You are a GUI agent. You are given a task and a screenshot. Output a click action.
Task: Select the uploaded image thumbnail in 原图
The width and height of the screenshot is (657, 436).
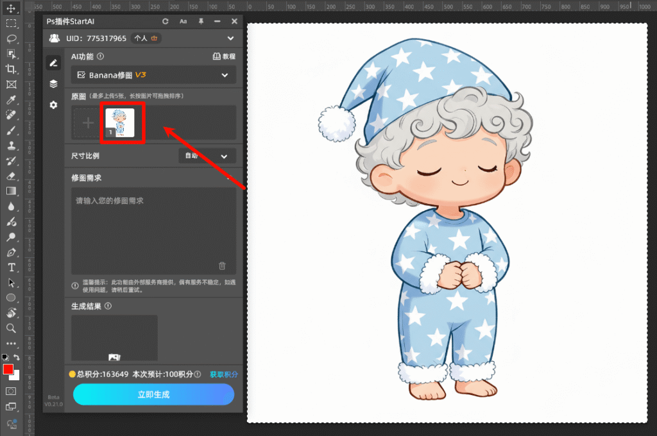point(122,122)
